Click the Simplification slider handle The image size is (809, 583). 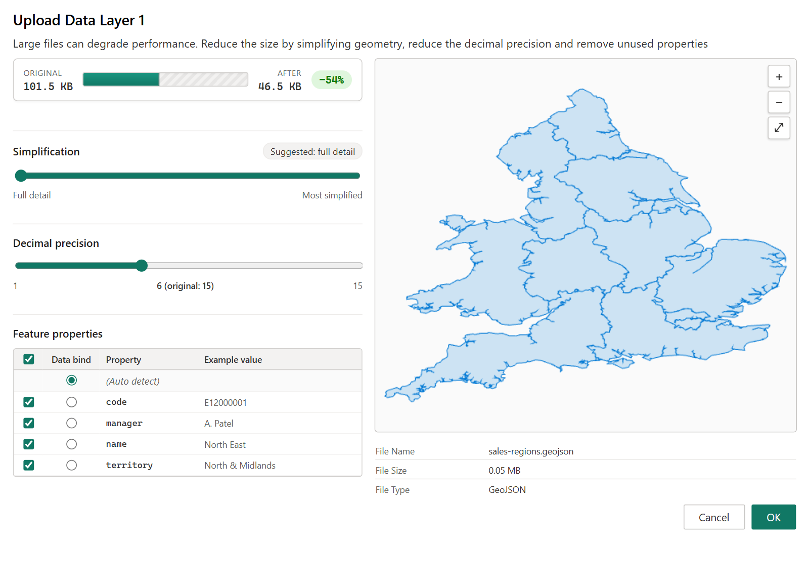21,176
